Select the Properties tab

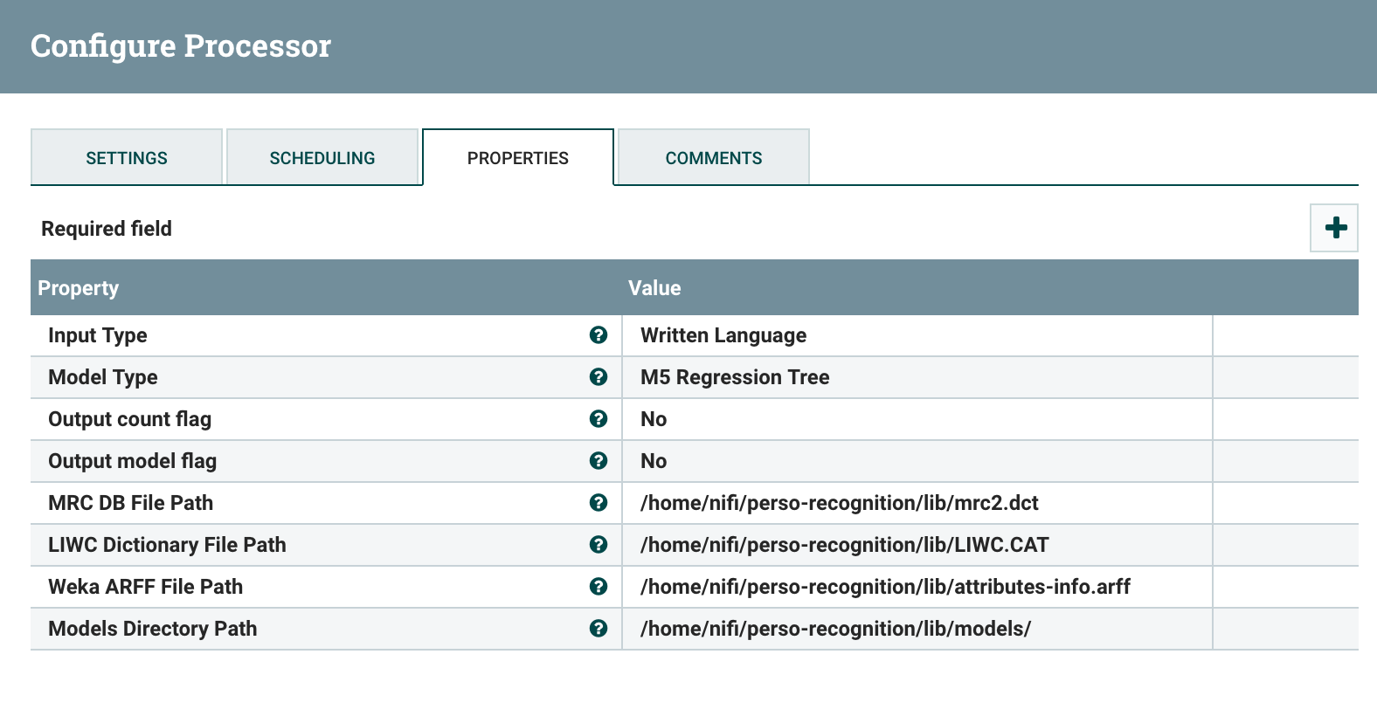tap(518, 158)
